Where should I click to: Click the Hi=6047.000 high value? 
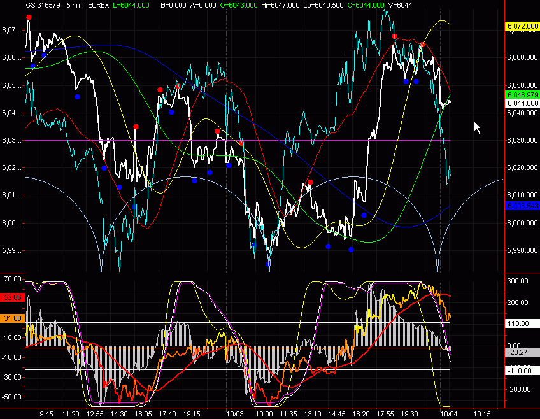[280, 5]
